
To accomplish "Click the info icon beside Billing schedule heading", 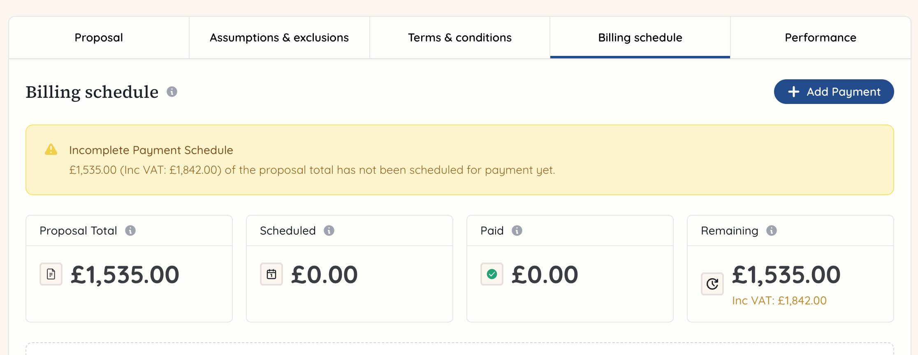I will (172, 92).
